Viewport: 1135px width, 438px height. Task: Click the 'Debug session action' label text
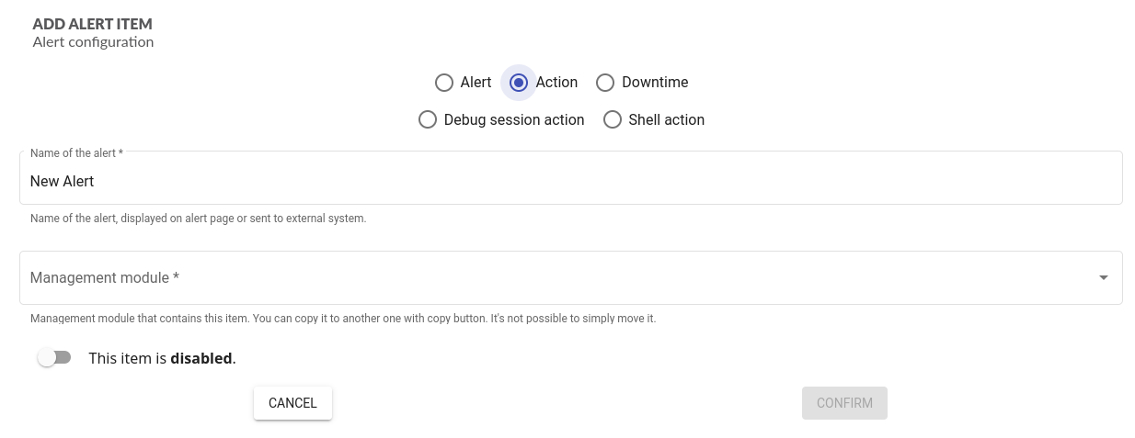(x=513, y=120)
